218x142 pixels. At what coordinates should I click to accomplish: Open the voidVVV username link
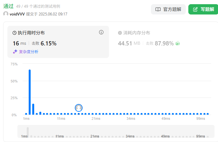click(x=17, y=14)
